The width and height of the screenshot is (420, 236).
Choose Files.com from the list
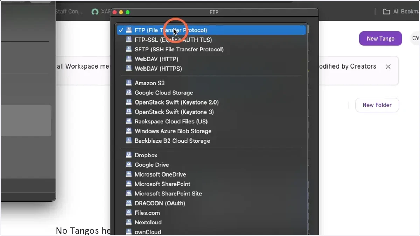pyautogui.click(x=211, y=213)
